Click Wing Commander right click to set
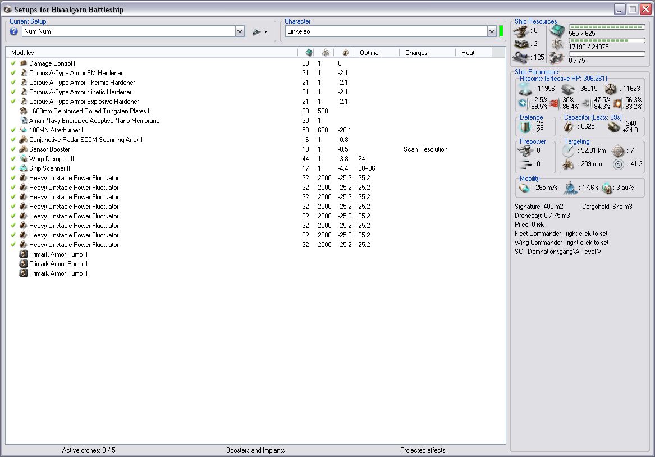Image resolution: width=655 pixels, height=457 pixels. [x=561, y=243]
